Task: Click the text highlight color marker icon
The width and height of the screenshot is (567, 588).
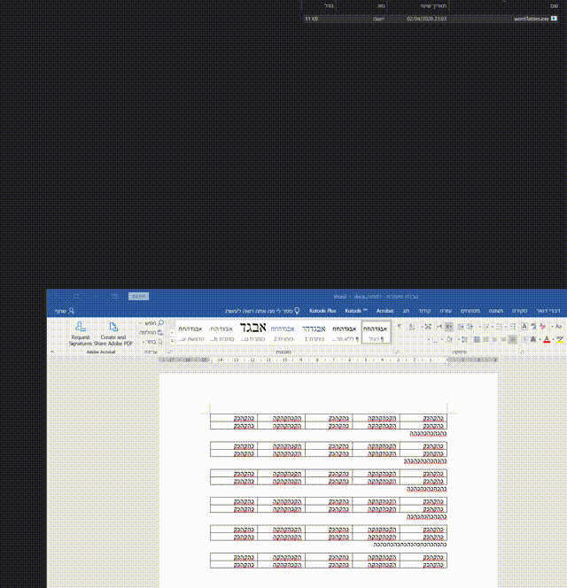Action: [560, 340]
